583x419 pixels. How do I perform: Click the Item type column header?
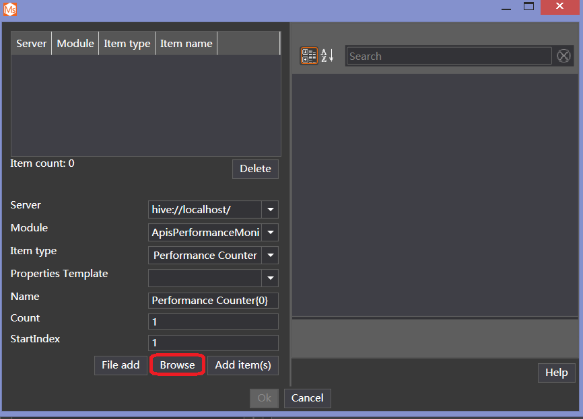[127, 43]
